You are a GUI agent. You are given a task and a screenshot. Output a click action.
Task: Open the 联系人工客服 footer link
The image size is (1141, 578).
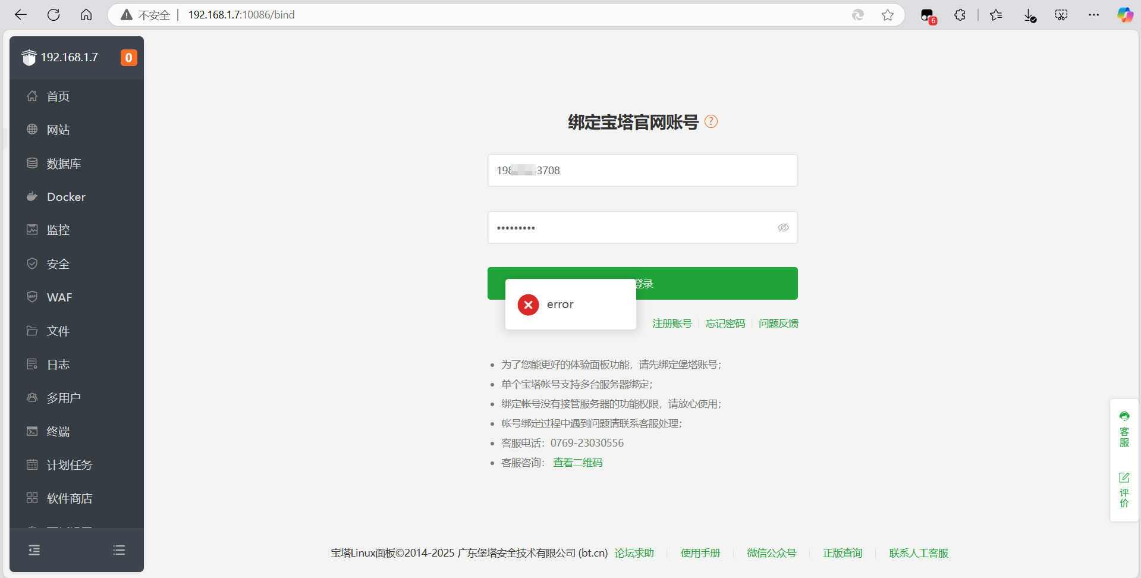tap(919, 553)
